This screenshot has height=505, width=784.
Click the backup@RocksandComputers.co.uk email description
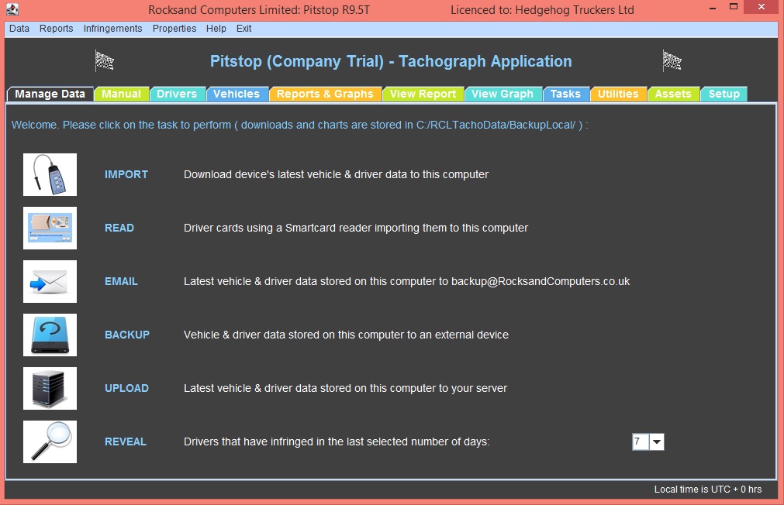coord(406,281)
